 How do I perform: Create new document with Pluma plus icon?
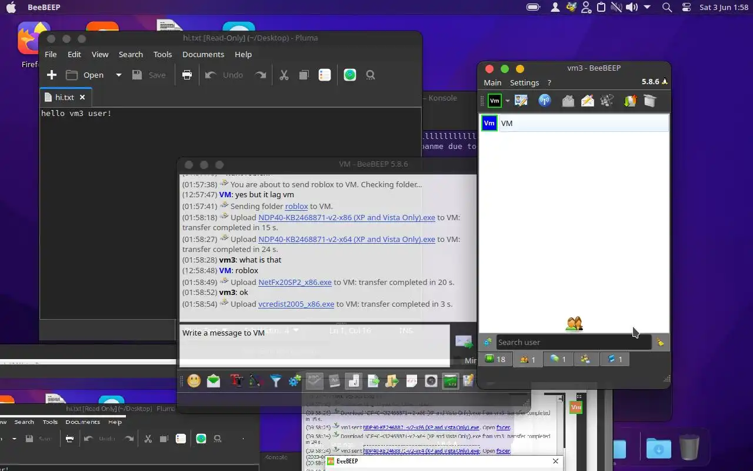[52, 75]
